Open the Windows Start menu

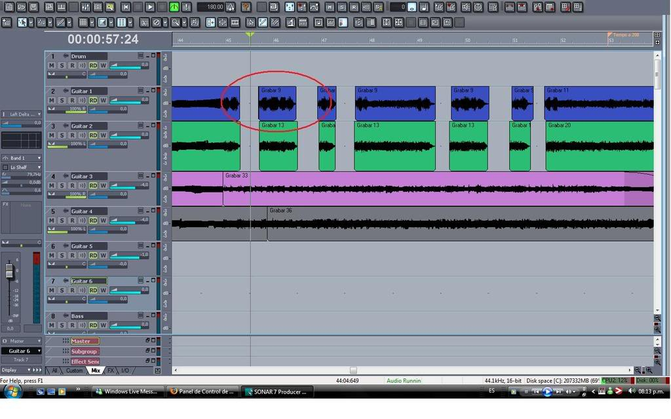click(x=12, y=392)
